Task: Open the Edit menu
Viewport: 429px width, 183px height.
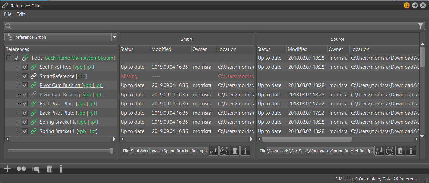Action: (x=21, y=14)
